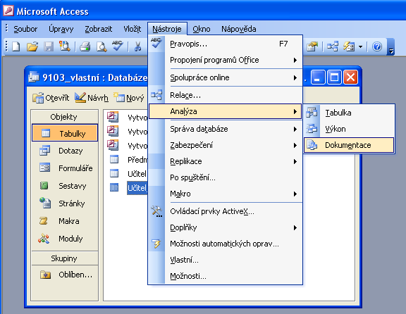This screenshot has width=406, height=314.
Task: Click the spelling check toolbar icon
Action: (117, 46)
